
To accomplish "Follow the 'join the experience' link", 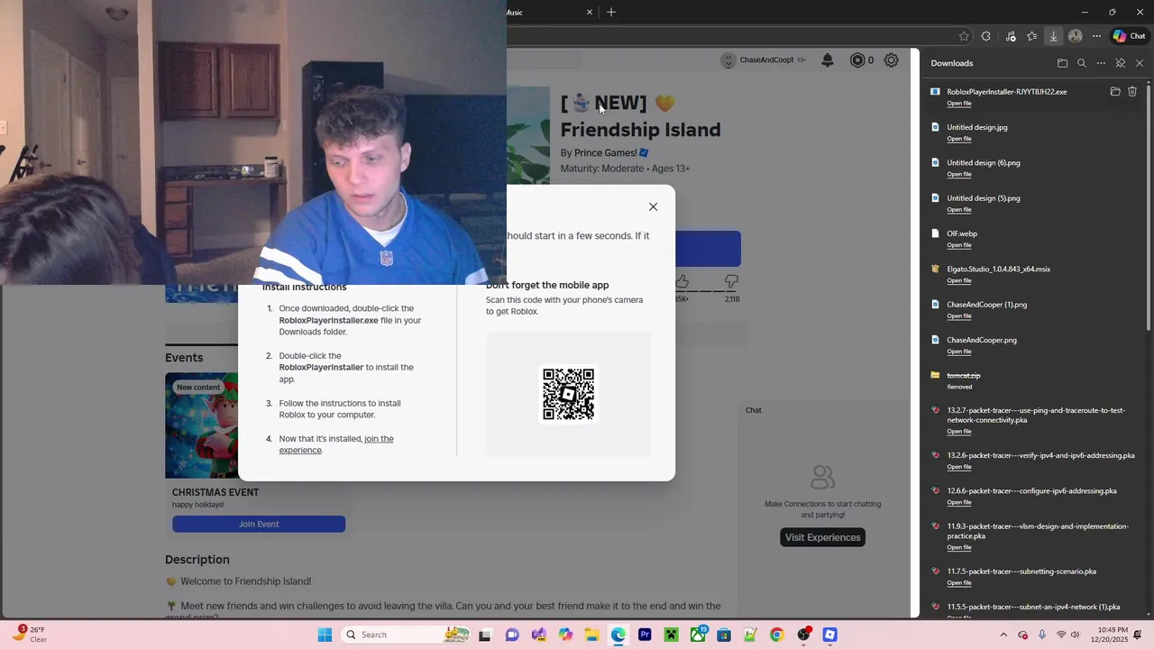I will 336,444.
